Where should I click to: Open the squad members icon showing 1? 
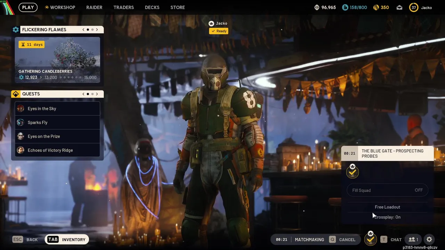(413, 239)
